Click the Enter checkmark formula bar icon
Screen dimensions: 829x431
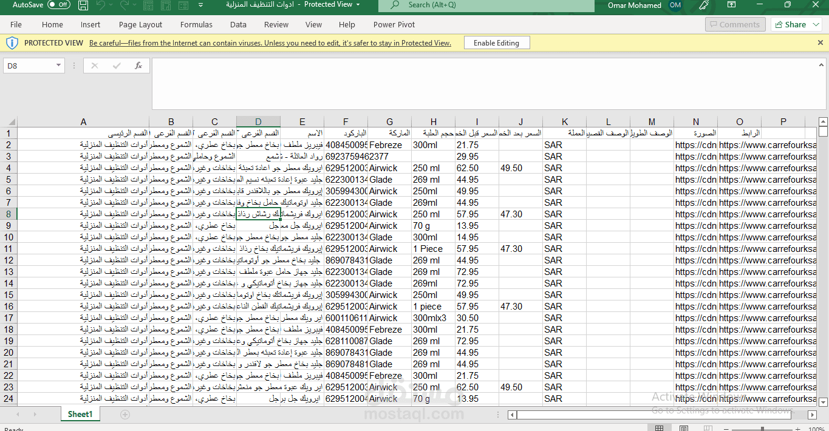[x=117, y=66]
